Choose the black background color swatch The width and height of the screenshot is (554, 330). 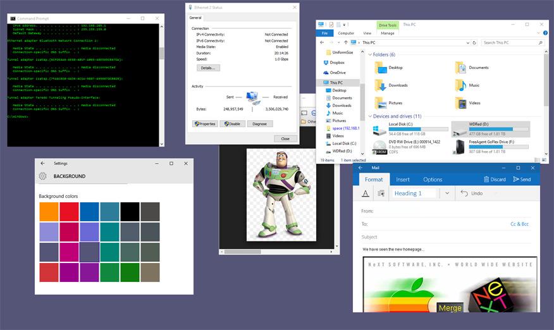coord(130,212)
